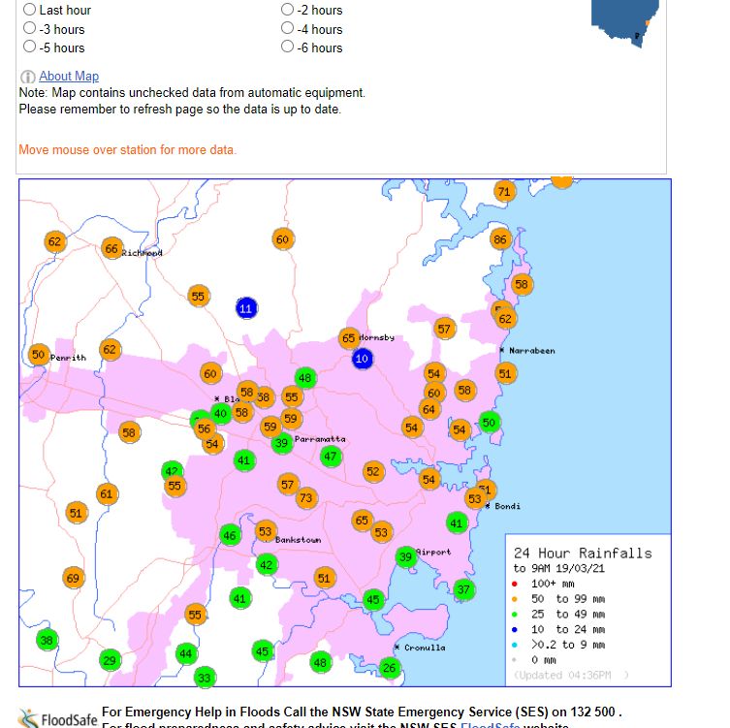This screenshot has height=728, width=730.
Task: Click the orange 69 station marker
Action: click(73, 578)
